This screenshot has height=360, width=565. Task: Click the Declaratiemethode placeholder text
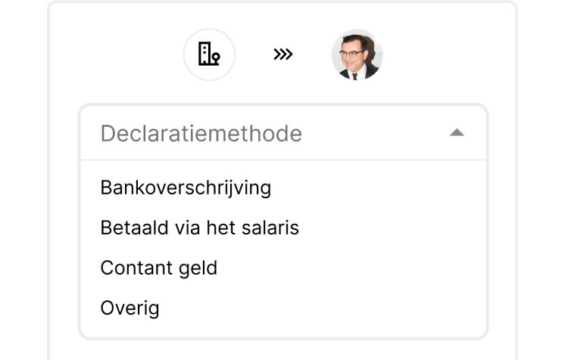tap(201, 134)
